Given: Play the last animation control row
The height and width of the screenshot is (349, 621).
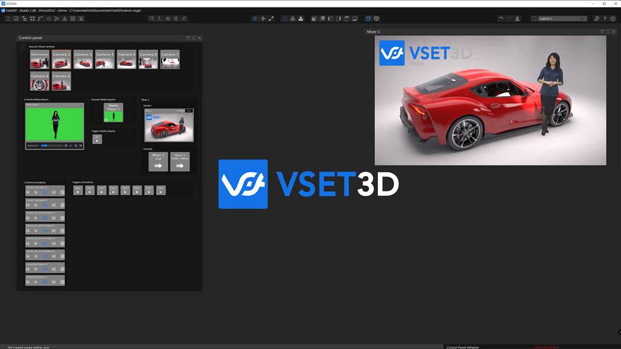Looking at the screenshot, I should click(36, 282).
